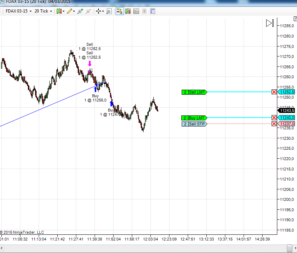This screenshot has width=297, height=253.
Task: Click the horizontal scrollbar right arrow
Action: (x=296, y=248)
